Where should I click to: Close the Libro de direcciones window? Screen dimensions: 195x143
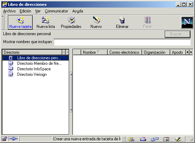click(190, 4)
